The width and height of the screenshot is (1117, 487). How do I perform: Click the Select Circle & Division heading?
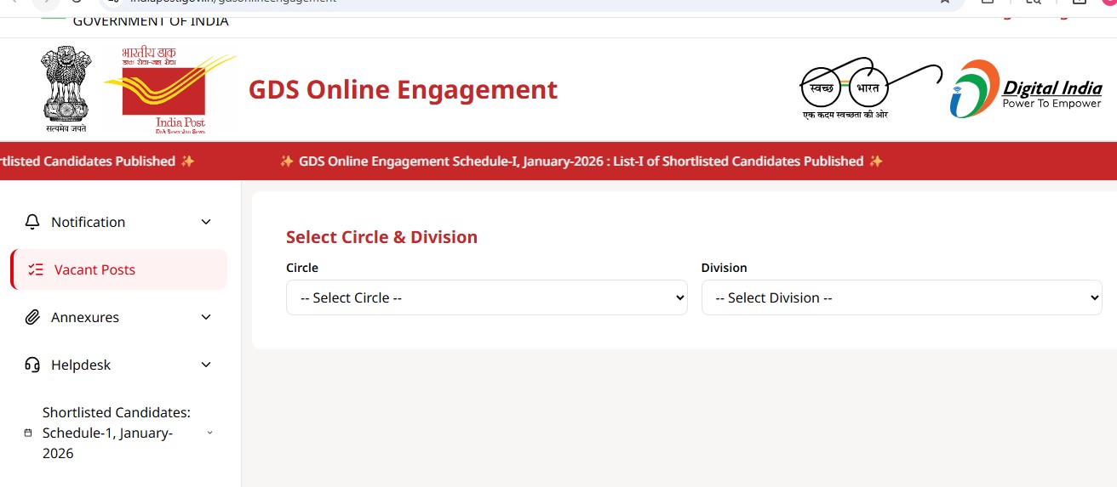tap(381, 237)
